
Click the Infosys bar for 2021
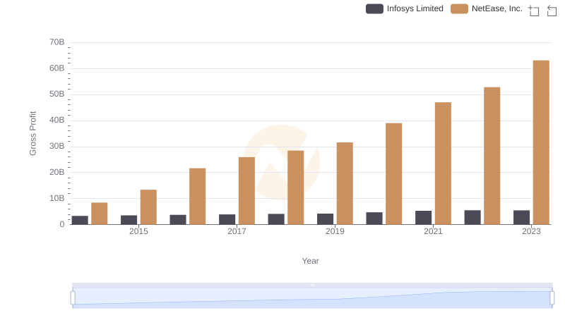tap(423, 218)
